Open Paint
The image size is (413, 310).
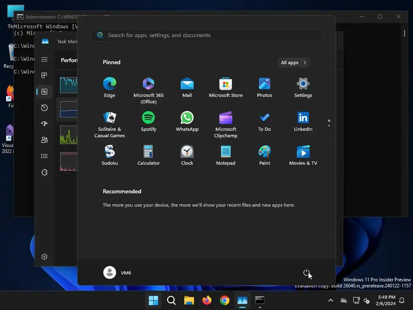click(265, 155)
